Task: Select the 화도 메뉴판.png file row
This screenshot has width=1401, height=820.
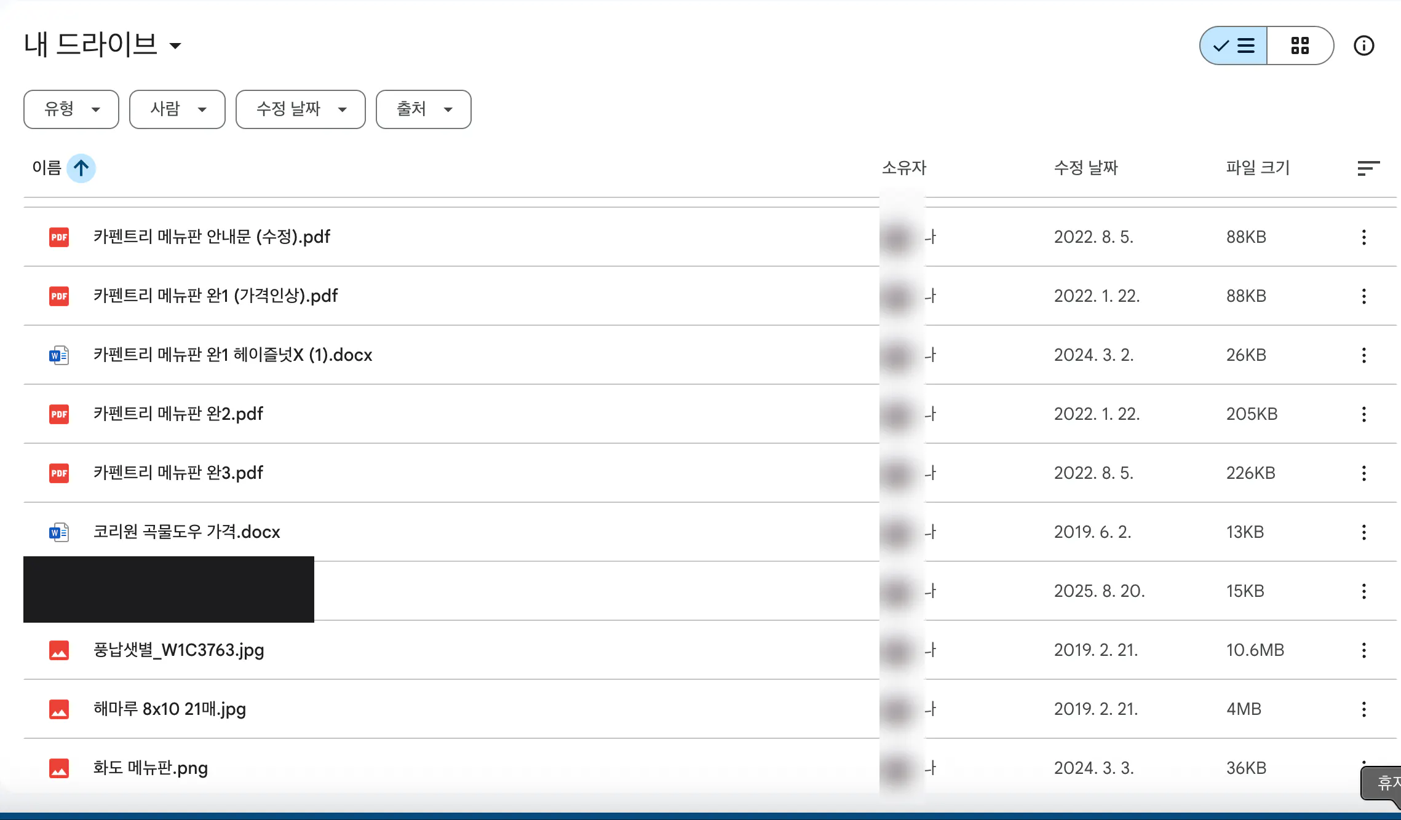Action: click(x=710, y=768)
